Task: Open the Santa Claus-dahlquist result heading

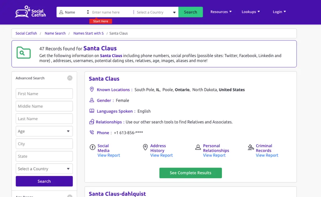Action: pyautogui.click(x=117, y=194)
